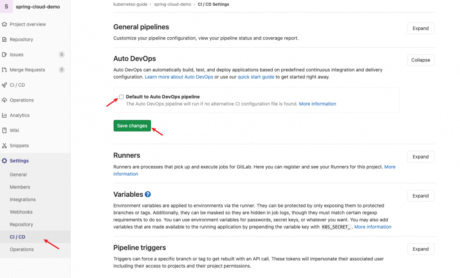
Task: Enable Default to Auto DevOps pipeline checkbox
Action: [121, 97]
